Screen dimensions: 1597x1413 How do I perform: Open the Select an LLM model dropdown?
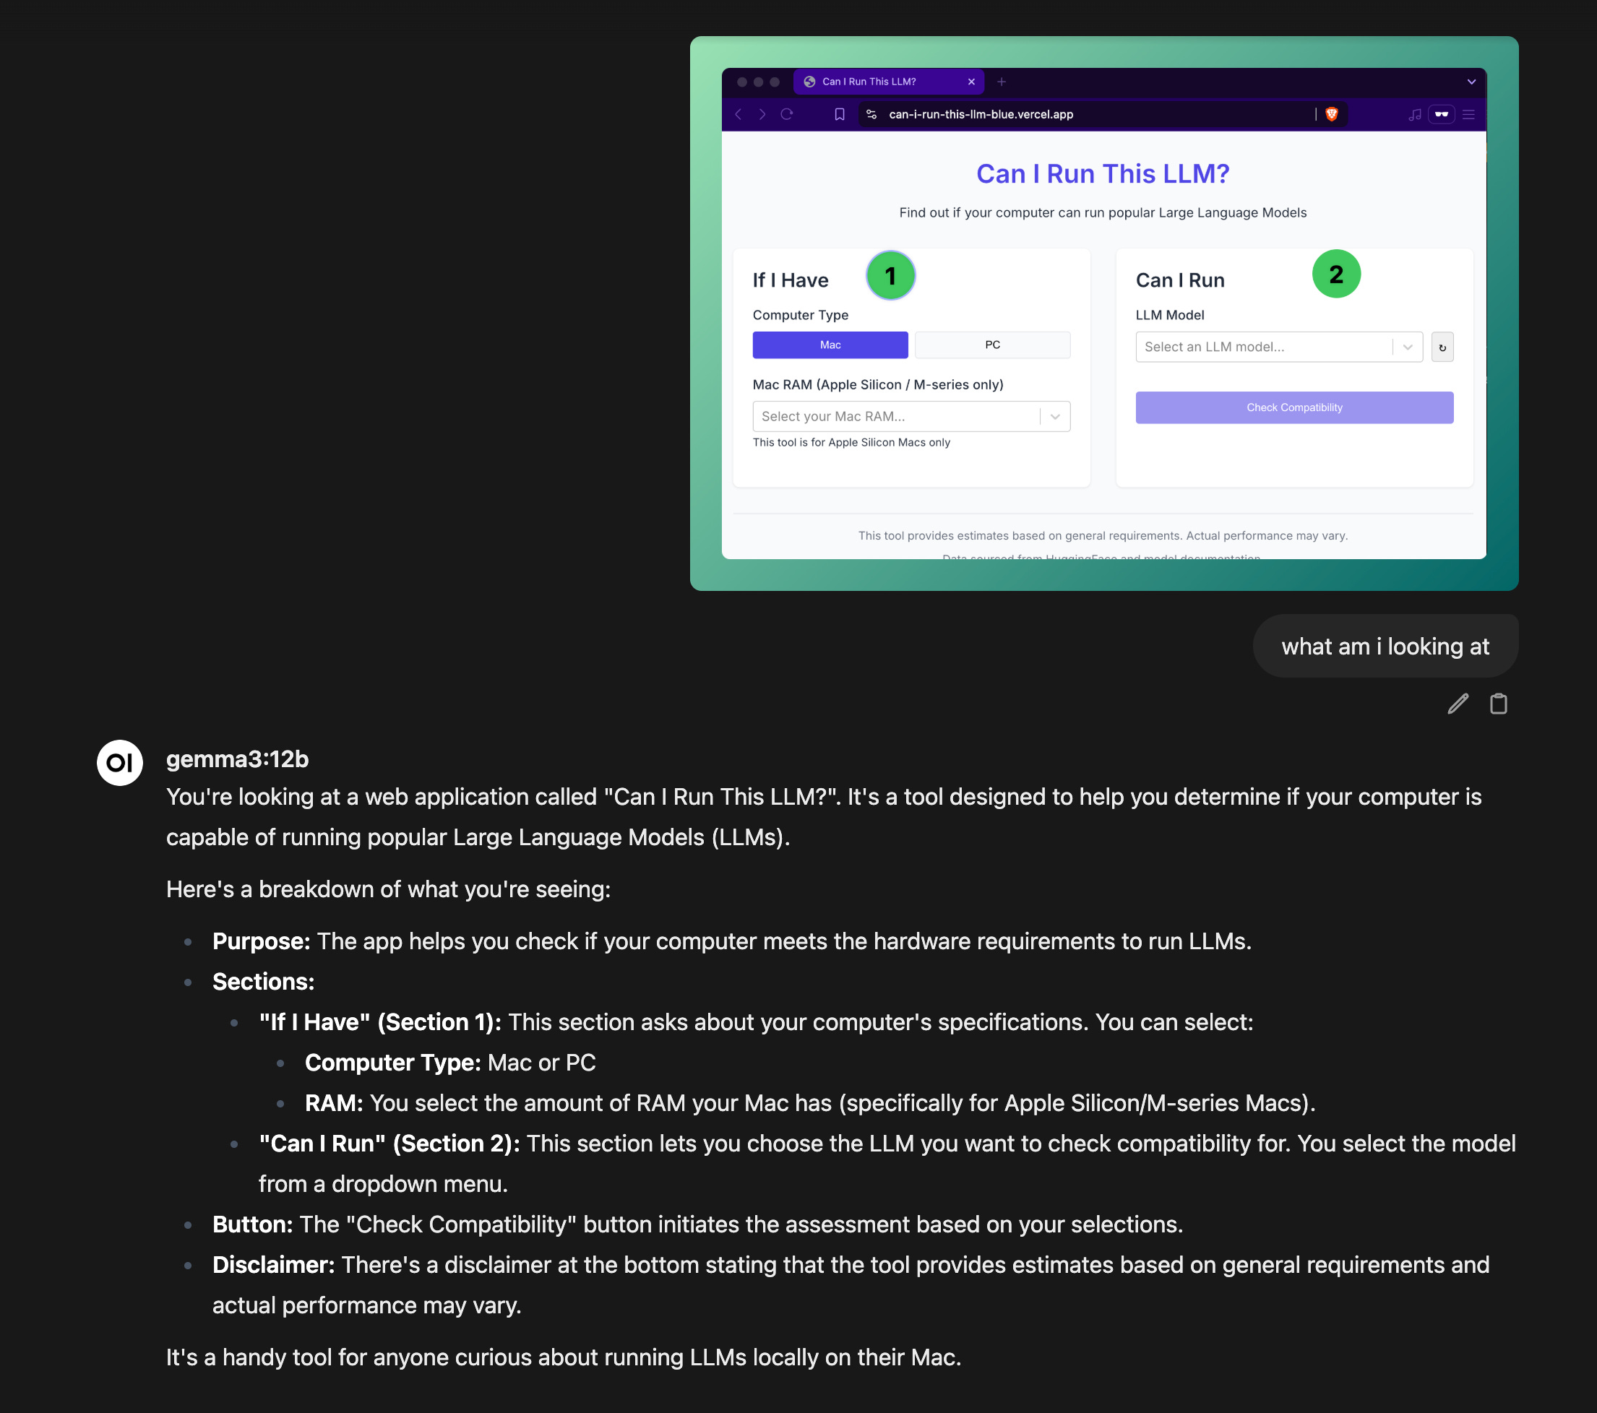click(x=1278, y=347)
